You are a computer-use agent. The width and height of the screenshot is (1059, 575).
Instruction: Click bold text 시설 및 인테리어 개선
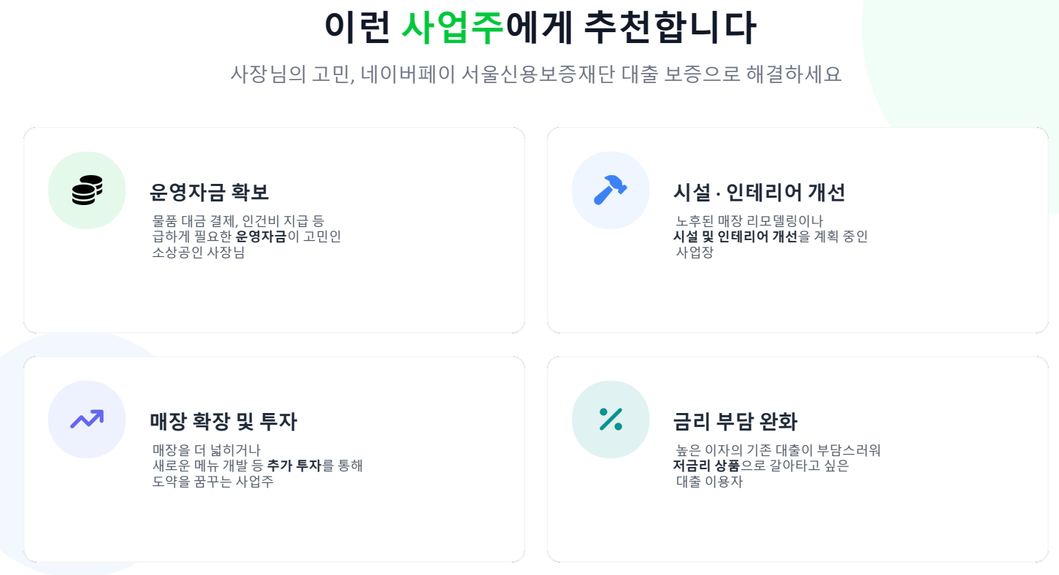point(735,236)
